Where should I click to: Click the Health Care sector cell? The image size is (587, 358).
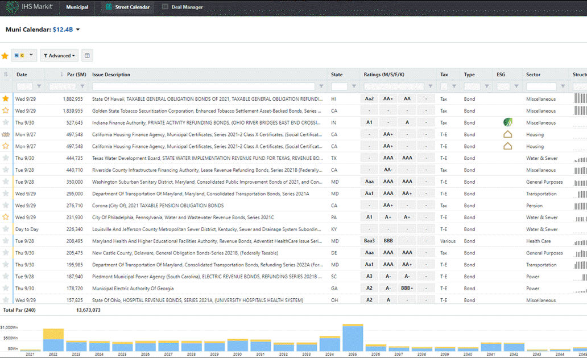[538, 241]
